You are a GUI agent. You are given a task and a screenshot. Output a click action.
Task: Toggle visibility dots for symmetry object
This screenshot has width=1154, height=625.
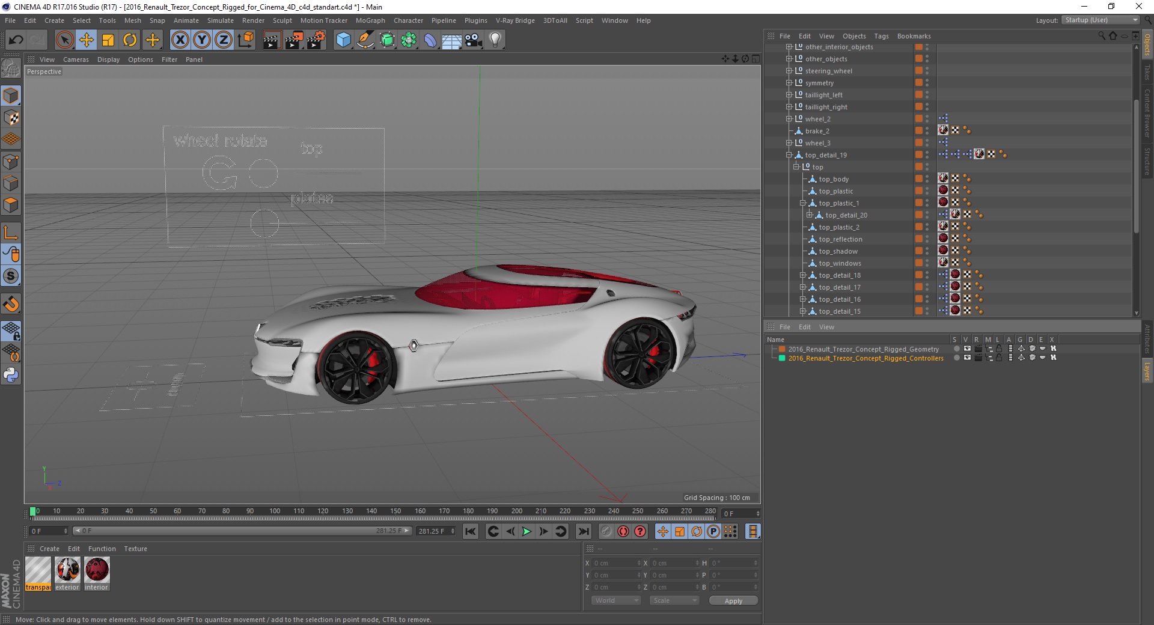[927, 82]
